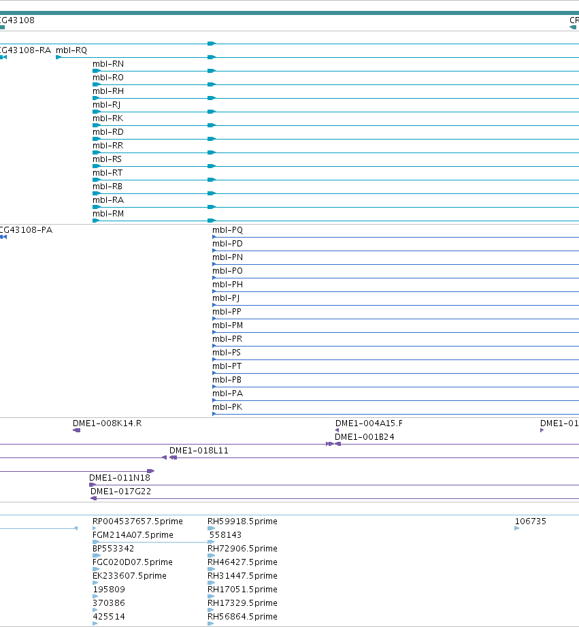Select the mbl-PK protein label

227,406
